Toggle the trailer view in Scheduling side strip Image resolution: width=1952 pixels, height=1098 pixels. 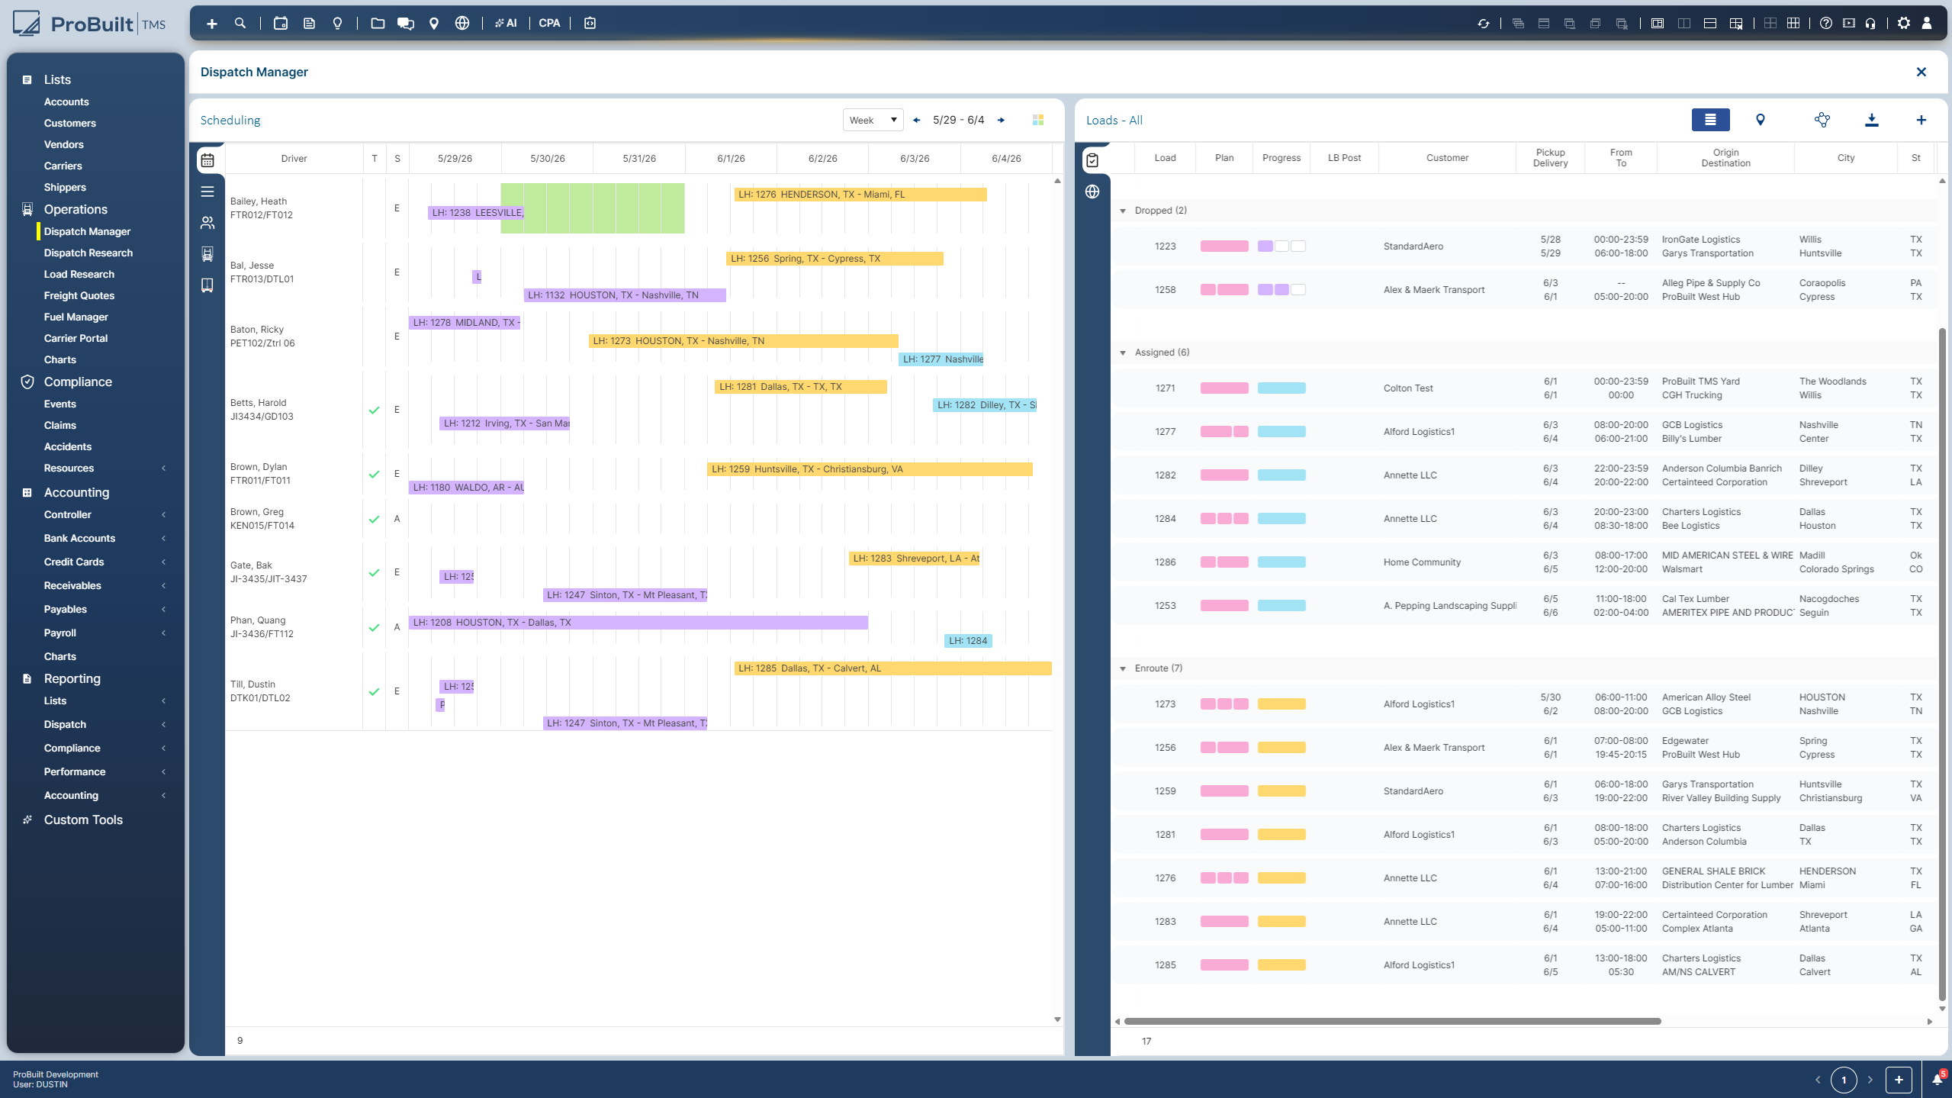(x=207, y=285)
